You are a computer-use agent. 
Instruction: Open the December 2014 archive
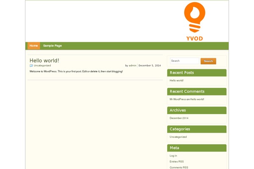[x=179, y=118]
